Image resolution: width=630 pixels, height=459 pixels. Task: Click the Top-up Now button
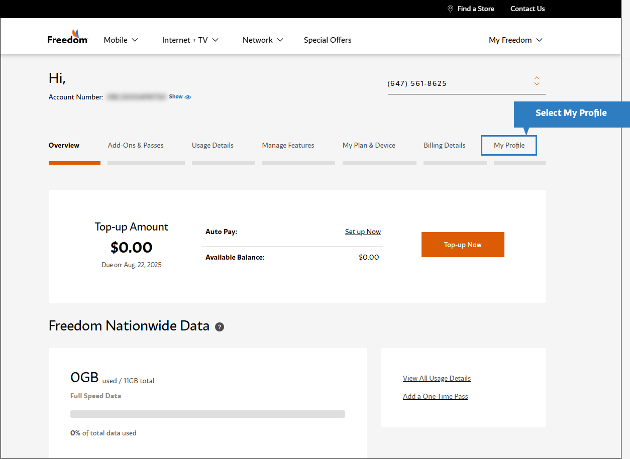tap(463, 245)
